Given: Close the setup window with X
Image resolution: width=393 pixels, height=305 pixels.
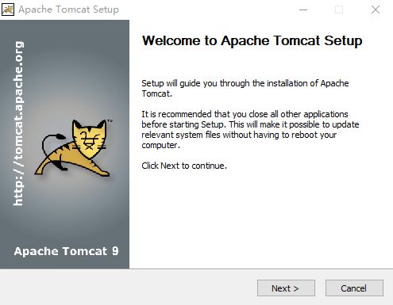Looking at the screenshot, I should tap(376, 10).
